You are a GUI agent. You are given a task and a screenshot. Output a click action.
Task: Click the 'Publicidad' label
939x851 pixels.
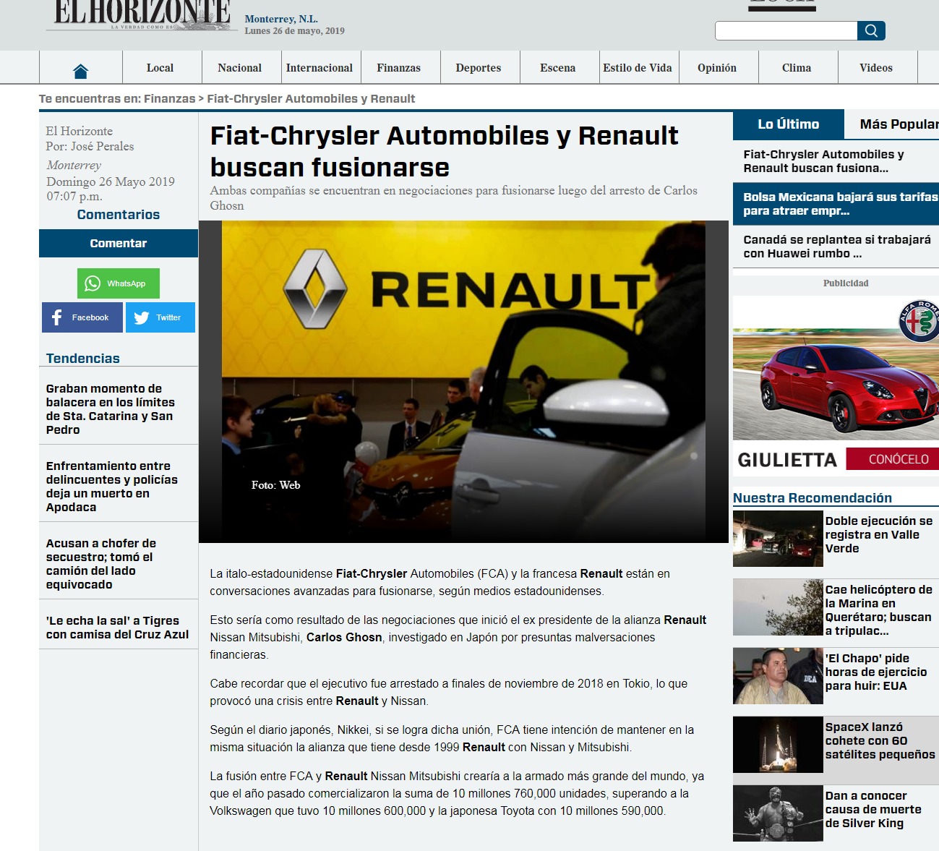(846, 283)
